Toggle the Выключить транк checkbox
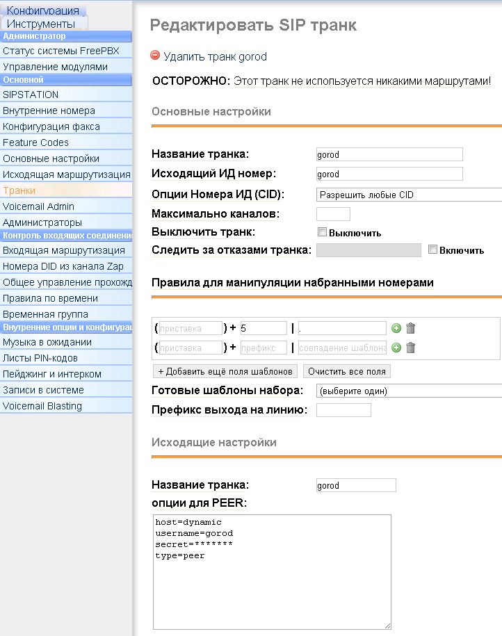This screenshot has width=502, height=636. (322, 232)
